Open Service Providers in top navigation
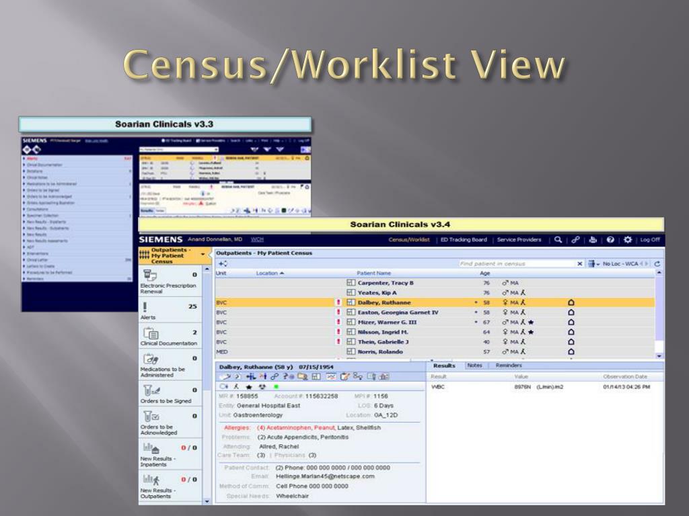 (x=519, y=240)
